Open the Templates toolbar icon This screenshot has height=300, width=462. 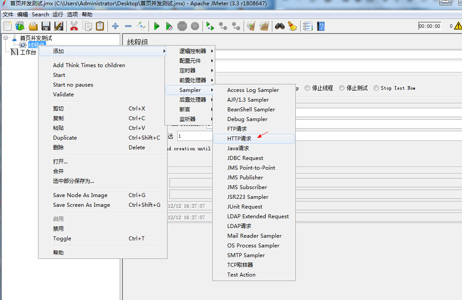(x=20, y=26)
